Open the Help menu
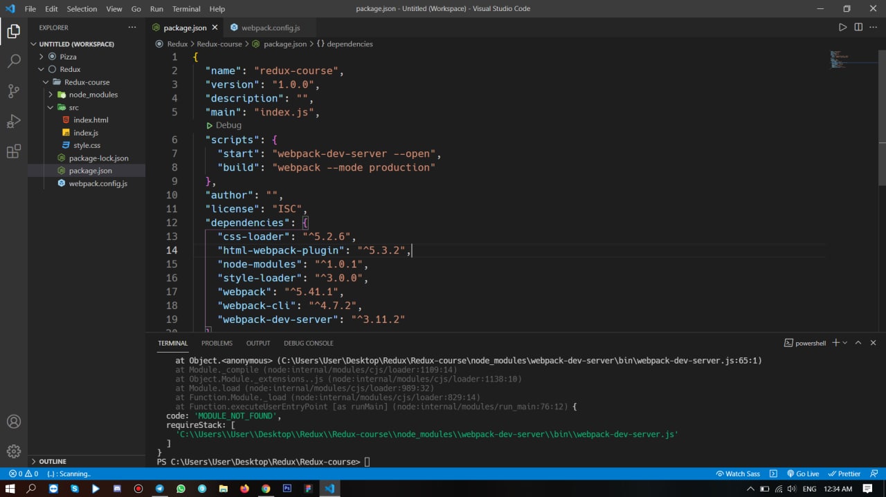The width and height of the screenshot is (886, 497). tap(217, 9)
